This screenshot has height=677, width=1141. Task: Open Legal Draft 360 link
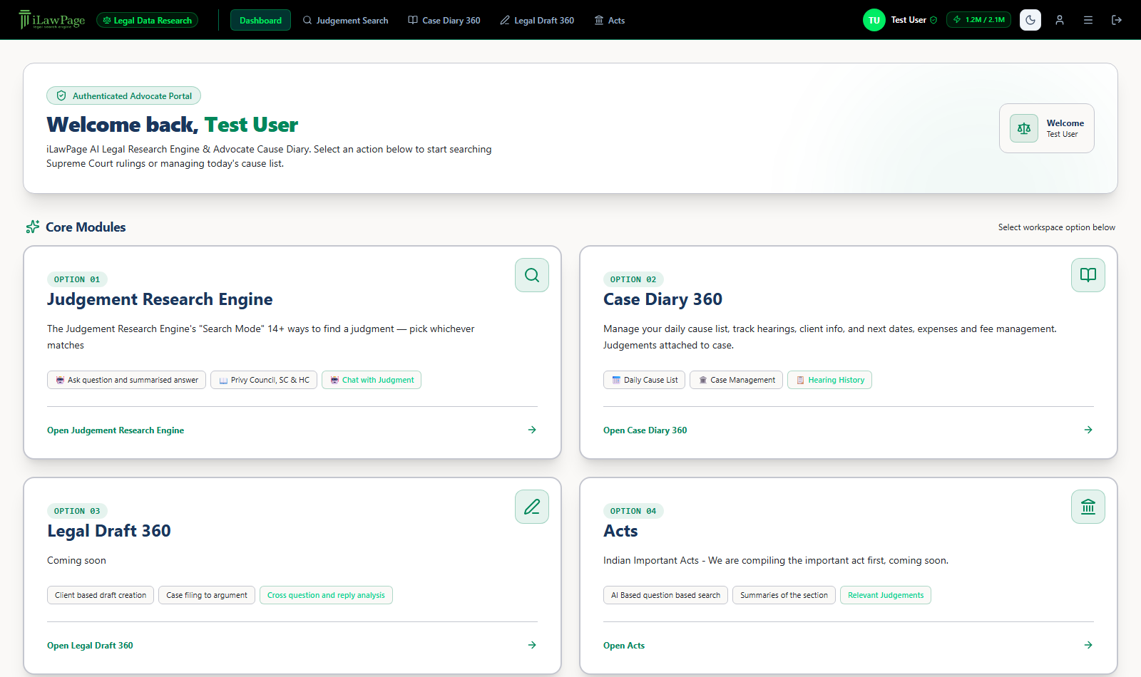click(x=90, y=646)
